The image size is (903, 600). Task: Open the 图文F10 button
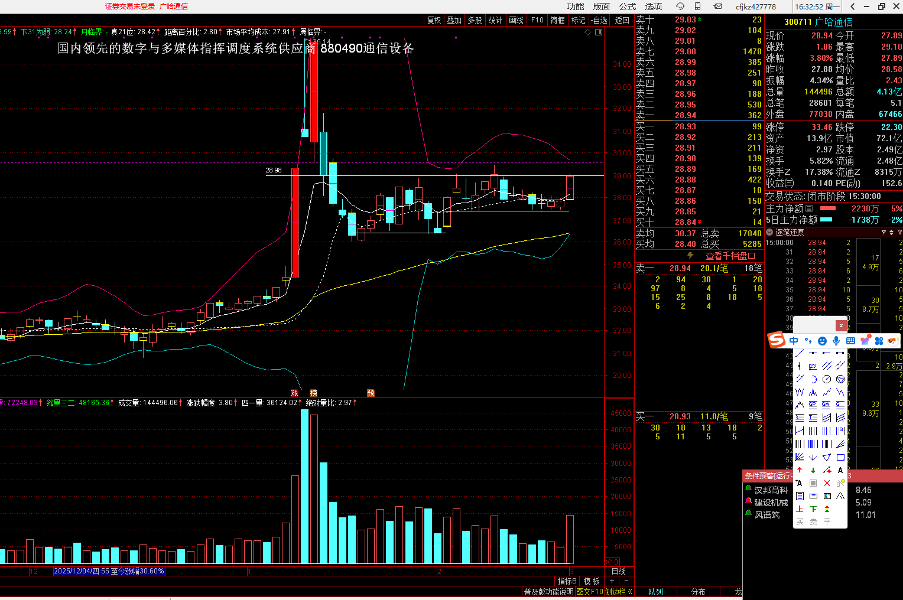pos(590,592)
